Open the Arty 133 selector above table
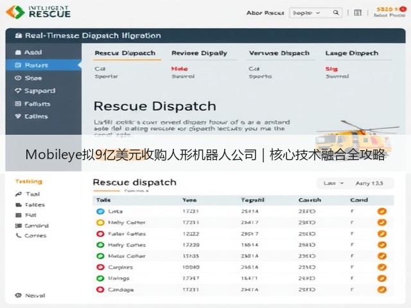The height and width of the screenshot is (308, 411). click(369, 183)
